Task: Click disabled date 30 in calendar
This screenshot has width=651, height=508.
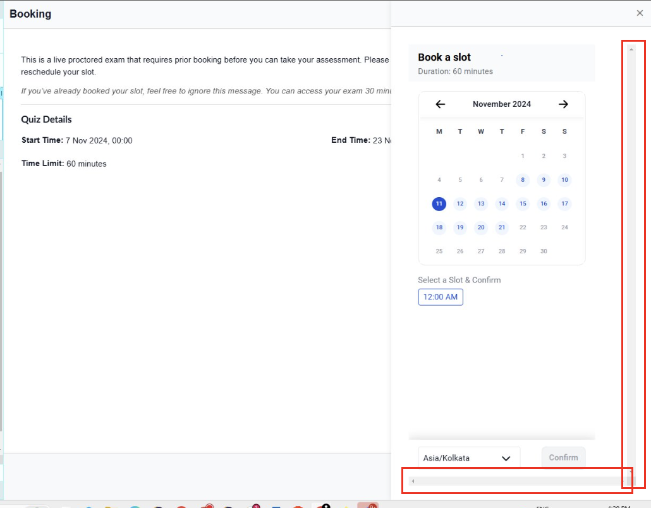Action: (x=544, y=251)
